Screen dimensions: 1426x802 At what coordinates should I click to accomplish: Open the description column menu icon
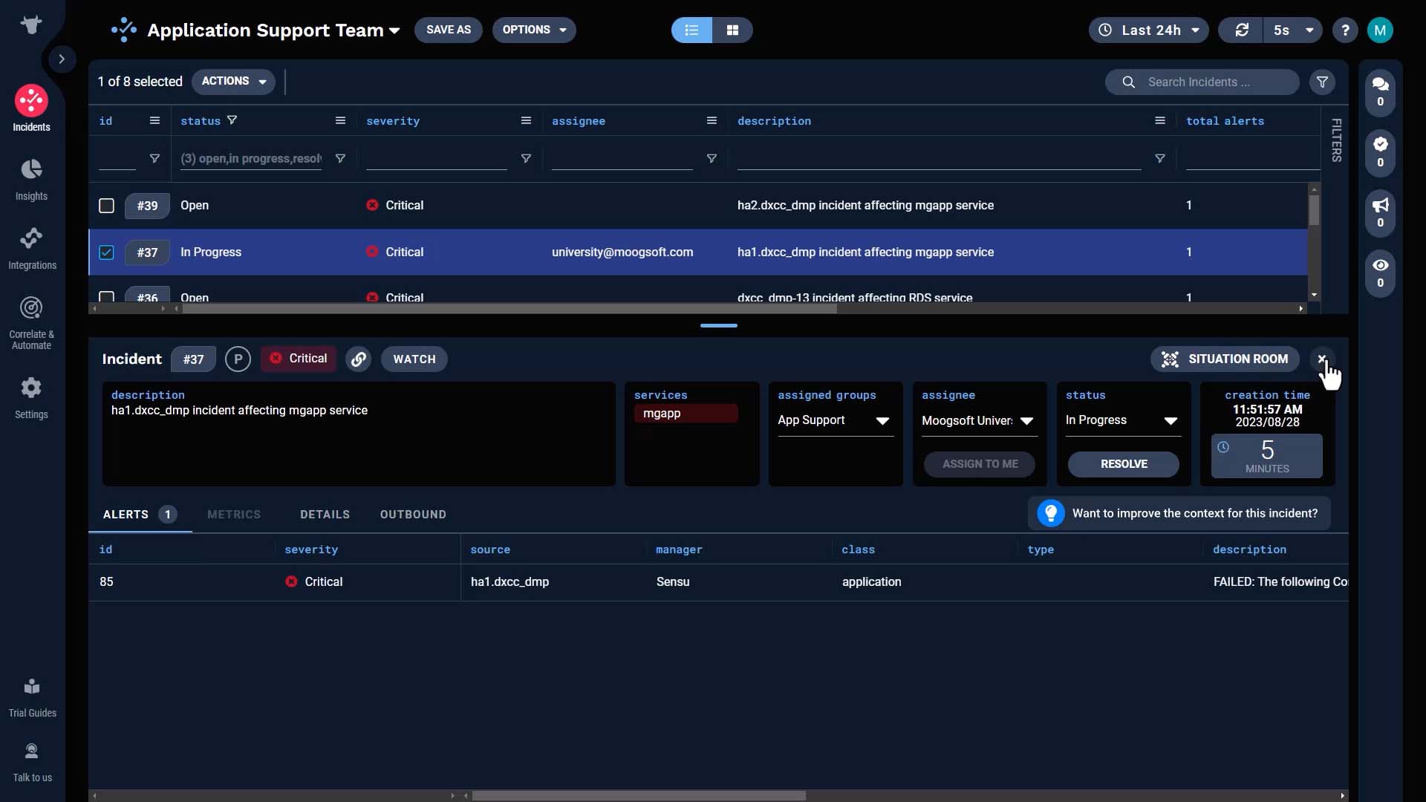(1160, 120)
